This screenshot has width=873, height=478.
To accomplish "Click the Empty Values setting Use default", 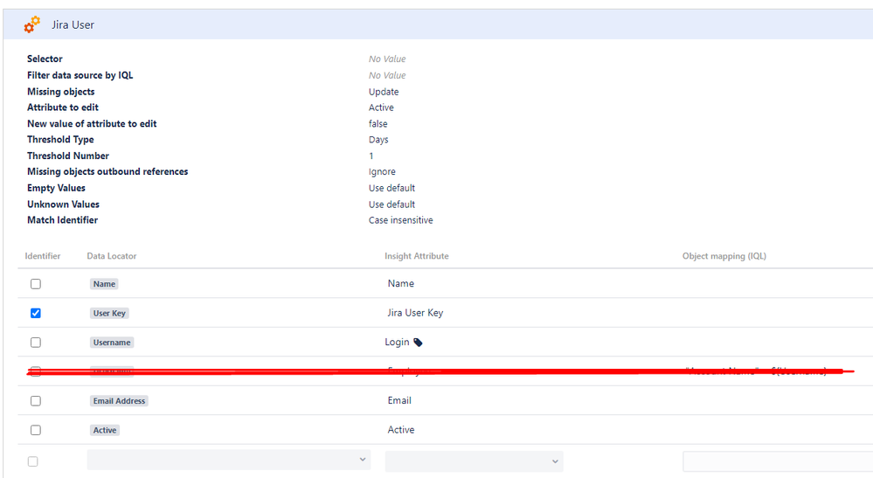I will point(391,188).
